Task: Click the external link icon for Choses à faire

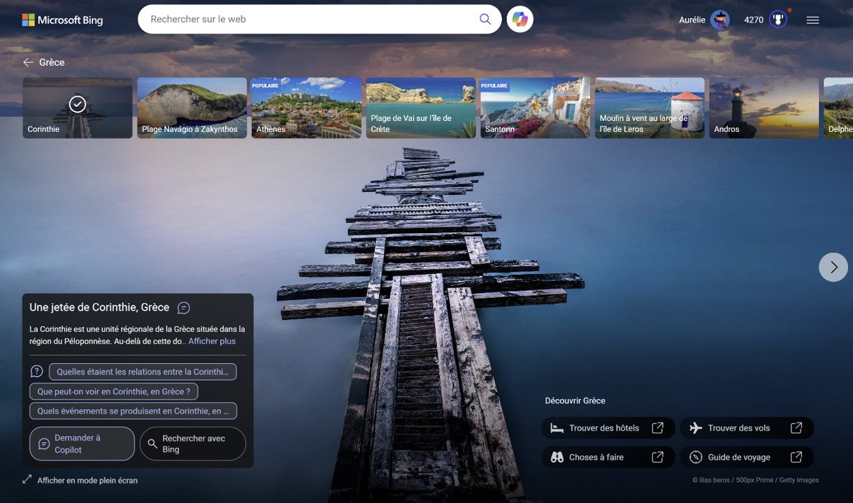Action: point(657,457)
